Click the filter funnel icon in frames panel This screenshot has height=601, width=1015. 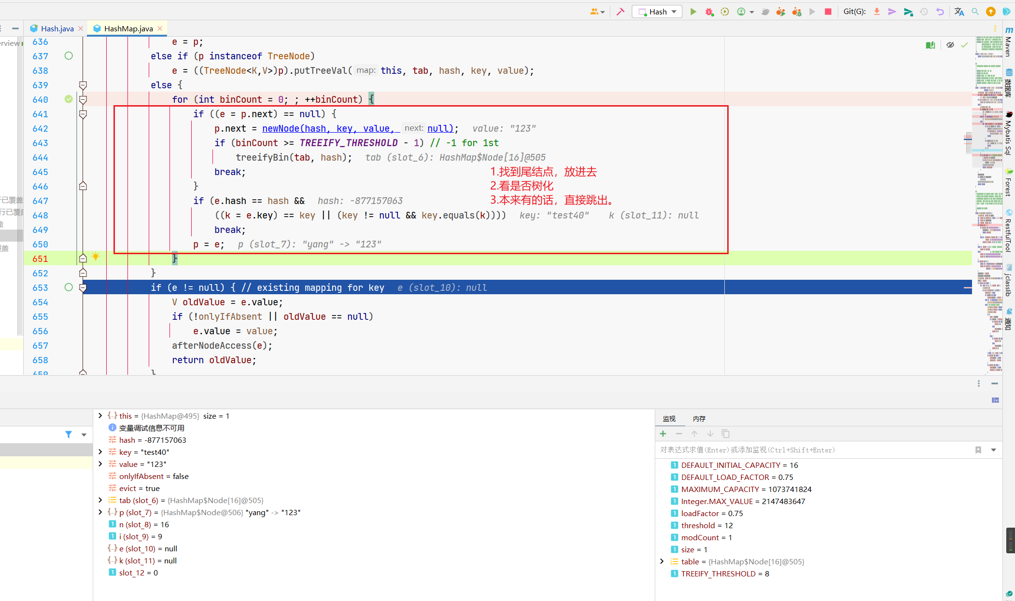pos(69,435)
